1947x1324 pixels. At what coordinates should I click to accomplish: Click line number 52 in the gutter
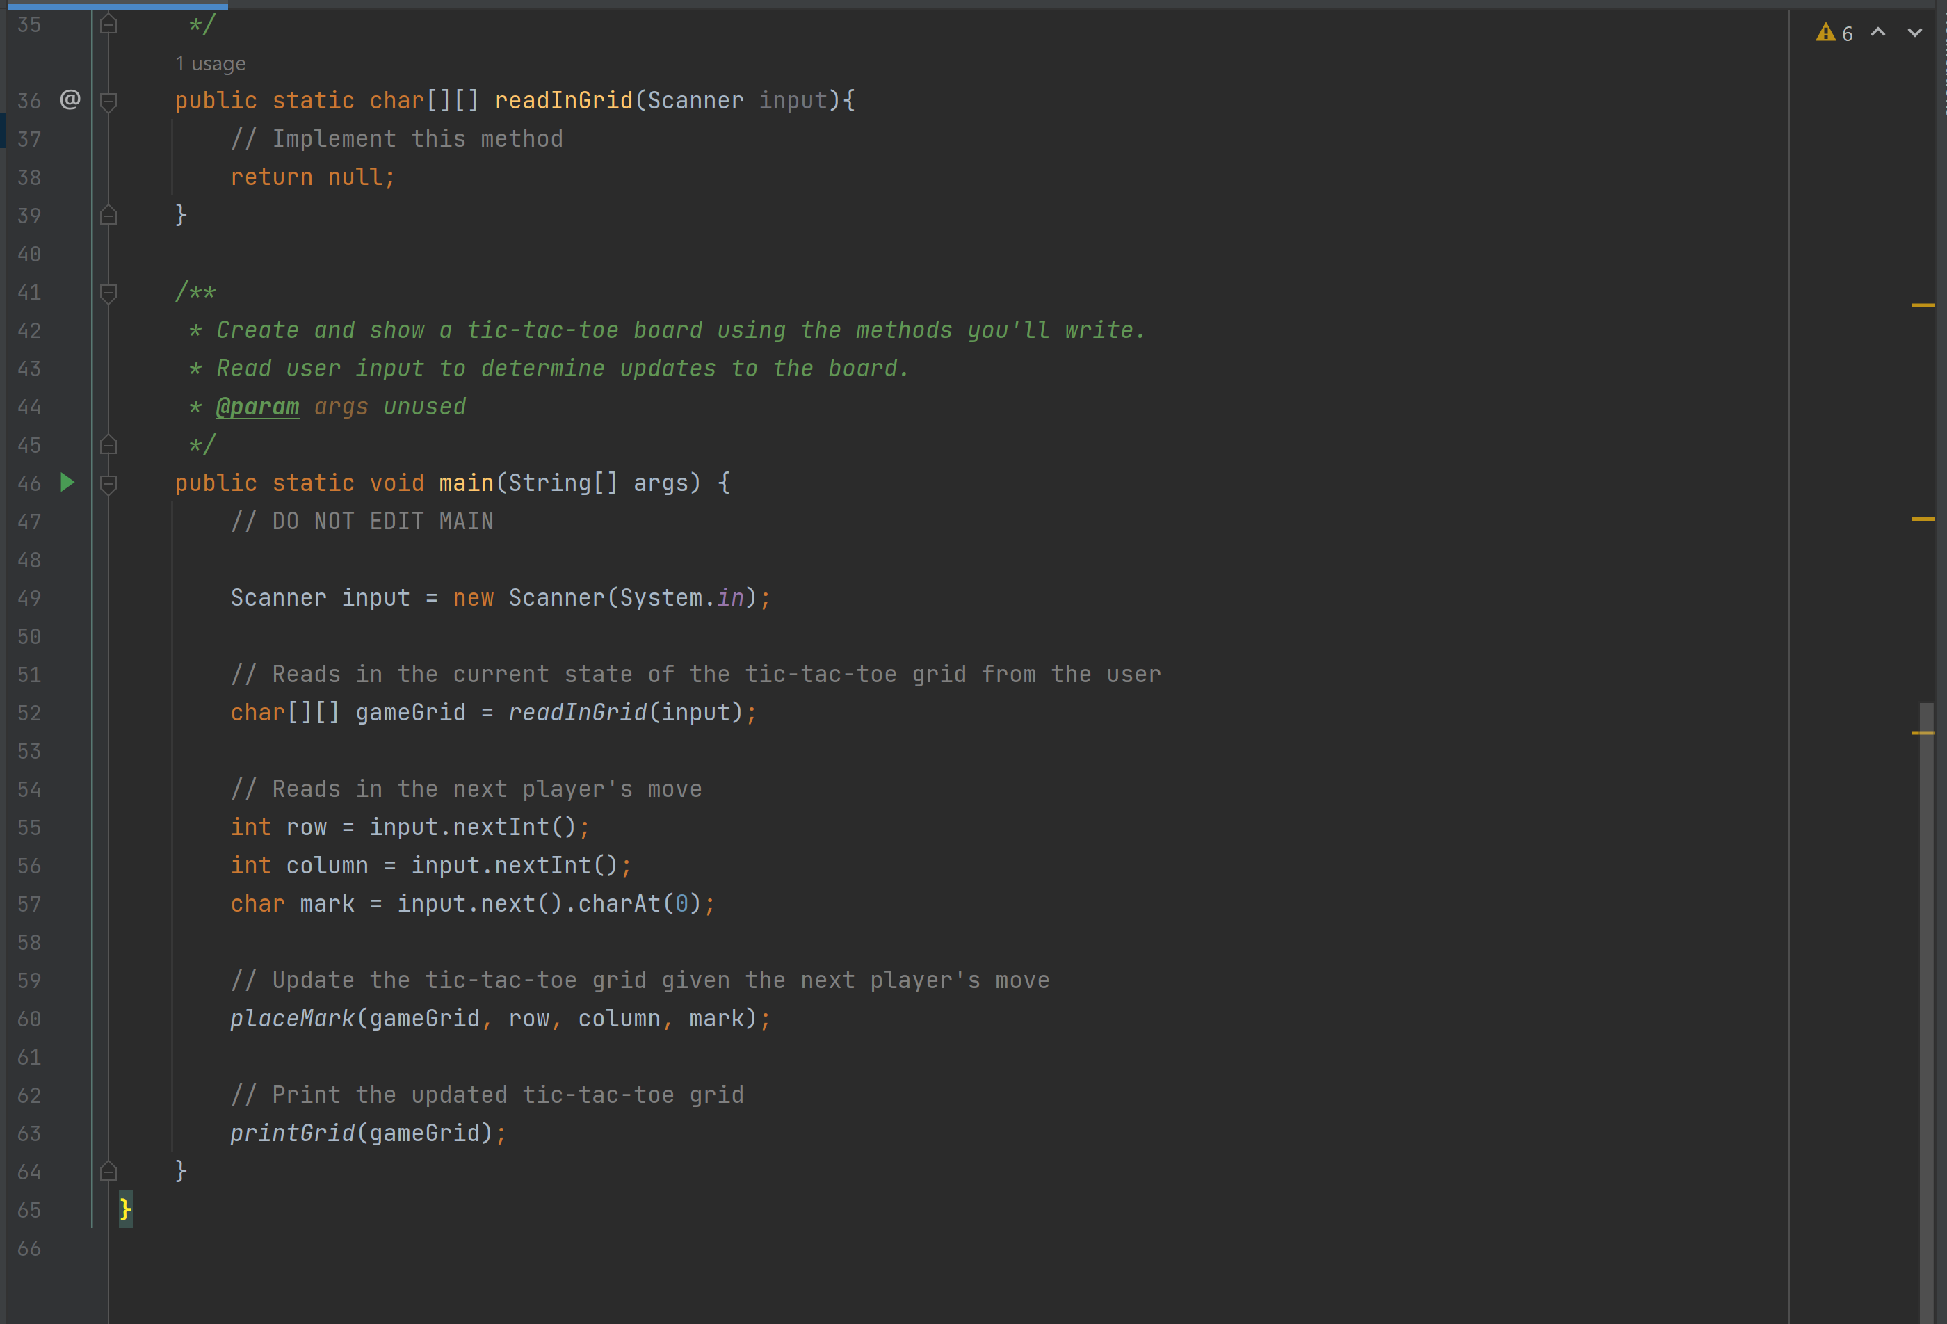[x=29, y=713]
